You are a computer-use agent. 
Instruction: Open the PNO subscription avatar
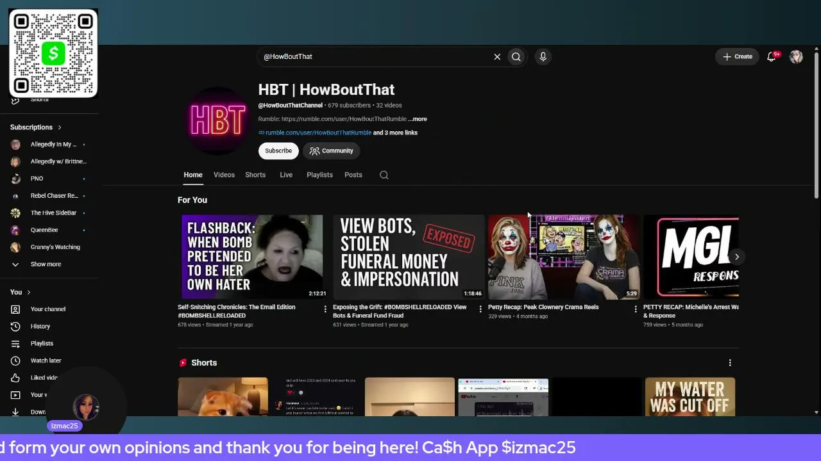16,179
